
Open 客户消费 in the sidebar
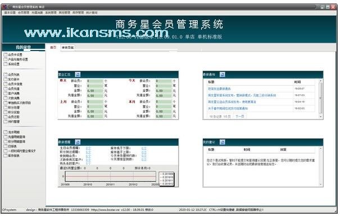coord(11,94)
